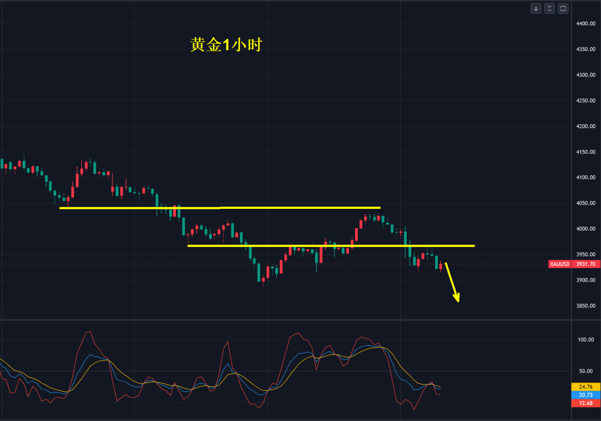The height and width of the screenshot is (421, 601).
Task: Click the 100.00 level on indicator axis
Action: 586,339
